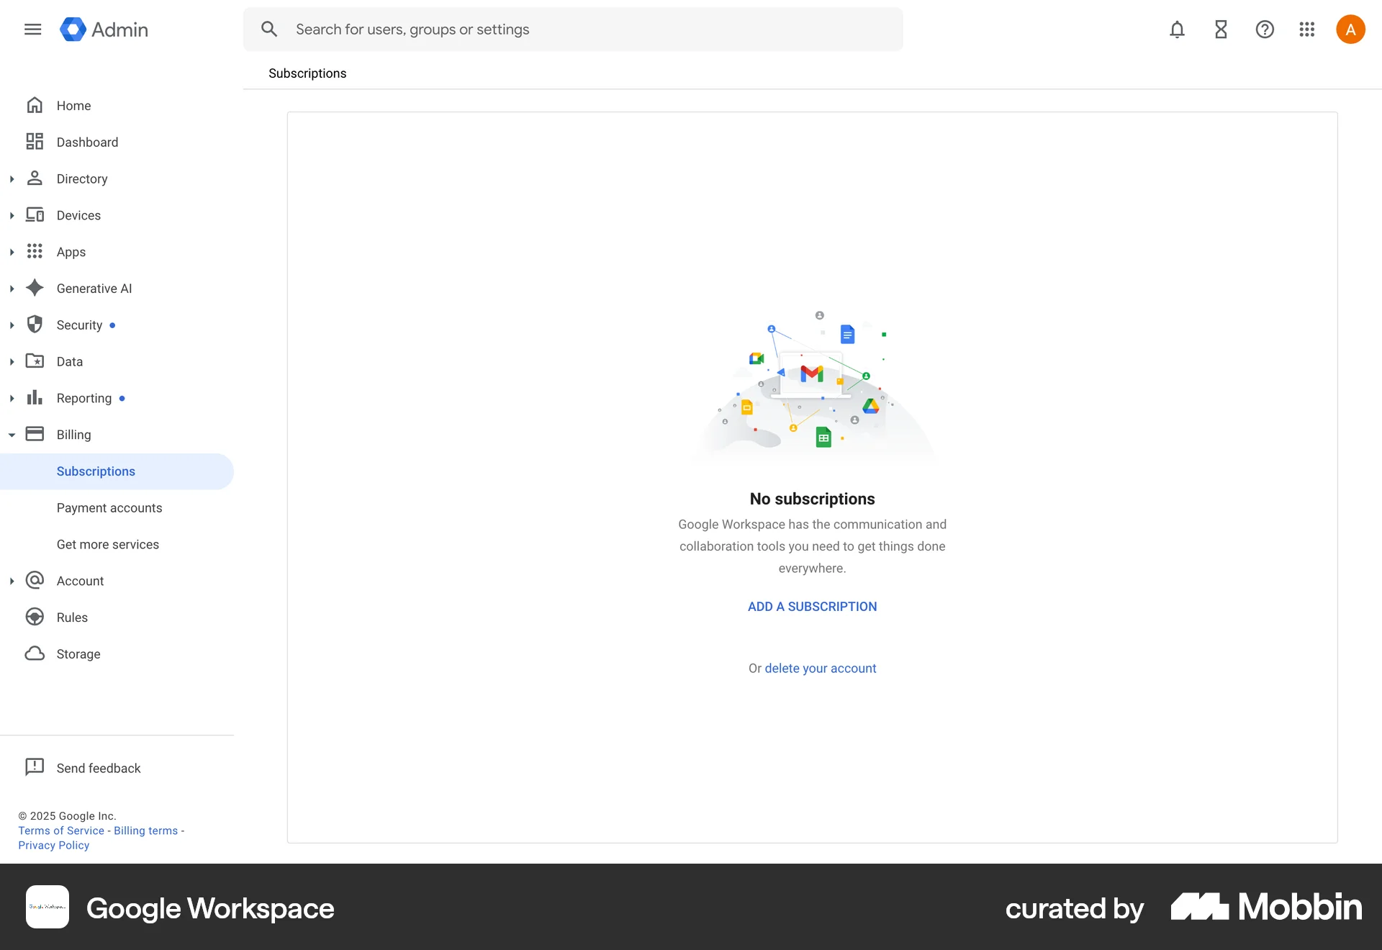The width and height of the screenshot is (1382, 950).
Task: Click the search magnifier icon
Action: click(x=269, y=29)
